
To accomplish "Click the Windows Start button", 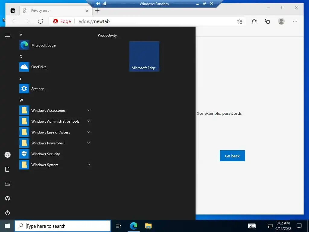I will (7, 226).
